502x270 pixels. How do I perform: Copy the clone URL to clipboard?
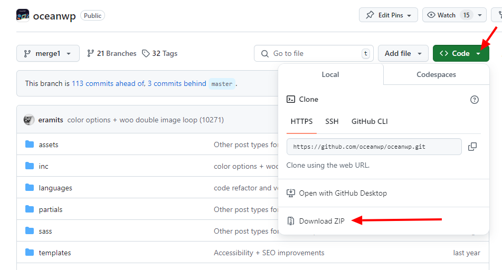point(472,147)
